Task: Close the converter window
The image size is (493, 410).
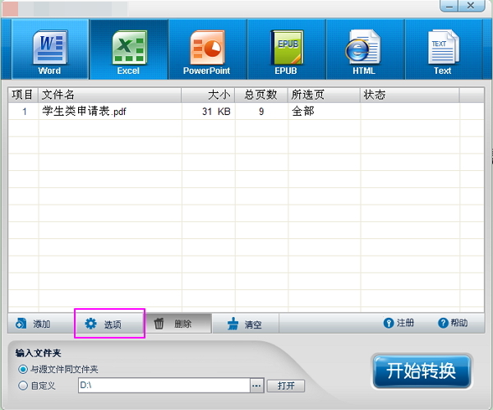Action: pos(471,6)
